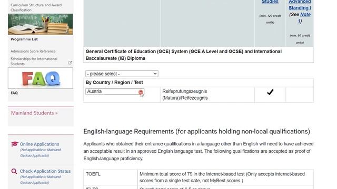Open the '- please select -' dropdown
337x189 pixels.
coord(122,73)
